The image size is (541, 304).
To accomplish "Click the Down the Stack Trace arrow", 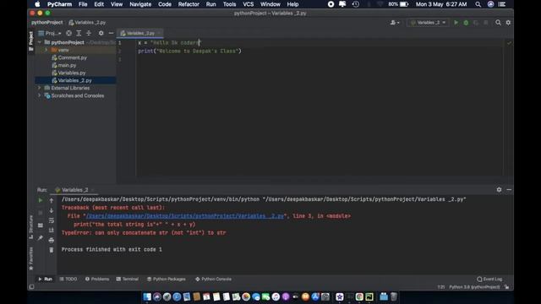I will [52, 210].
